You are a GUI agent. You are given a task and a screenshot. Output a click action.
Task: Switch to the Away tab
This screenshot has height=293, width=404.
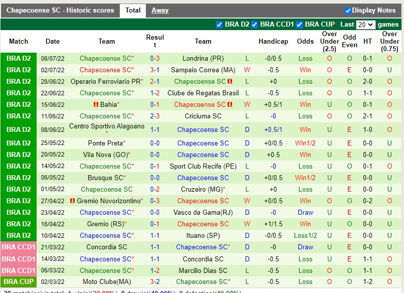pos(159,10)
